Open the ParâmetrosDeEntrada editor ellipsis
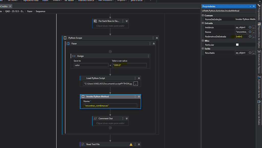This screenshot has width=262, height=148. pos(254,36)
